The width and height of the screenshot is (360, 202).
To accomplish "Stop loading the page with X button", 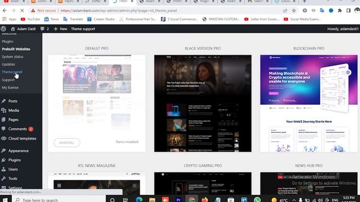I will click(x=22, y=11).
